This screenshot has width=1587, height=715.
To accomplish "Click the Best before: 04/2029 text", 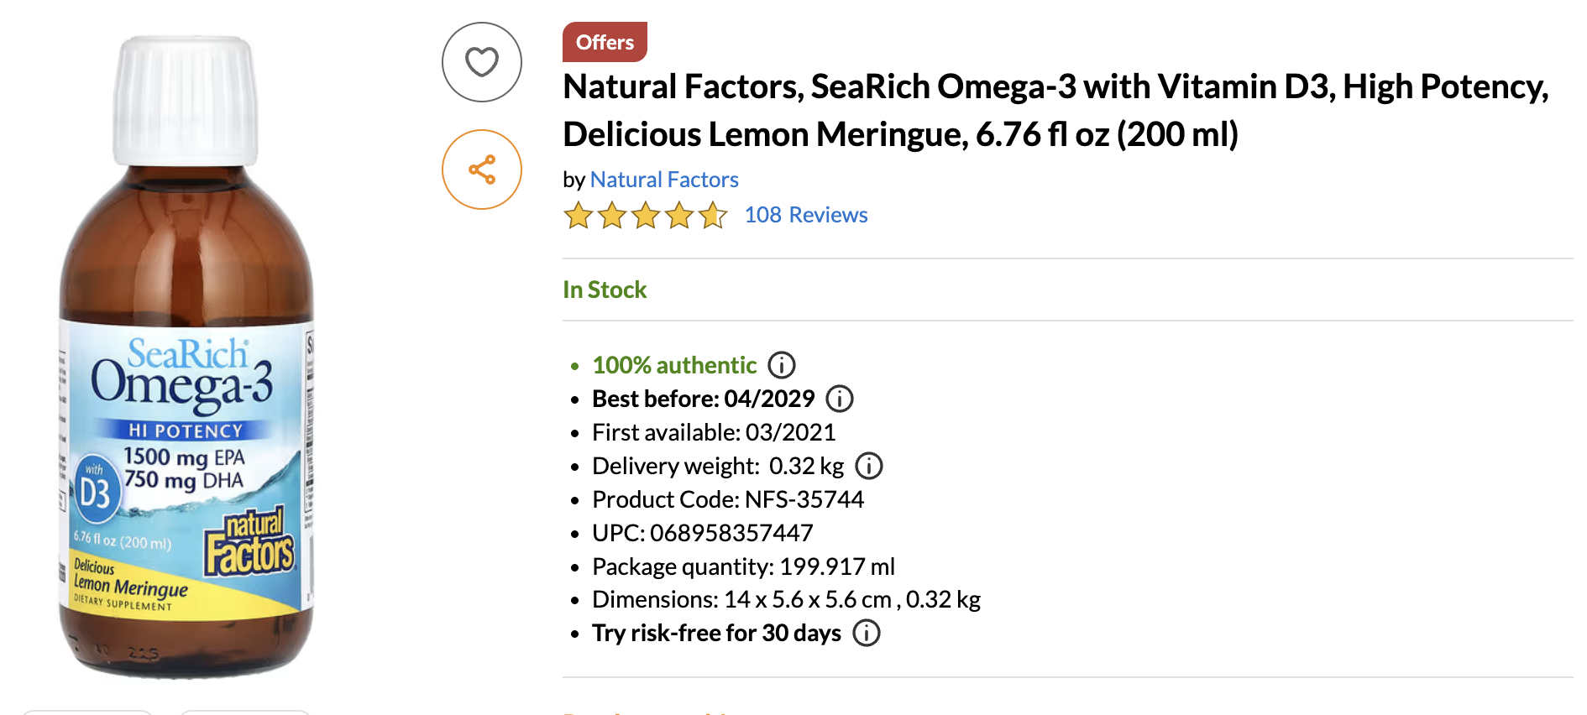I will point(703,399).
